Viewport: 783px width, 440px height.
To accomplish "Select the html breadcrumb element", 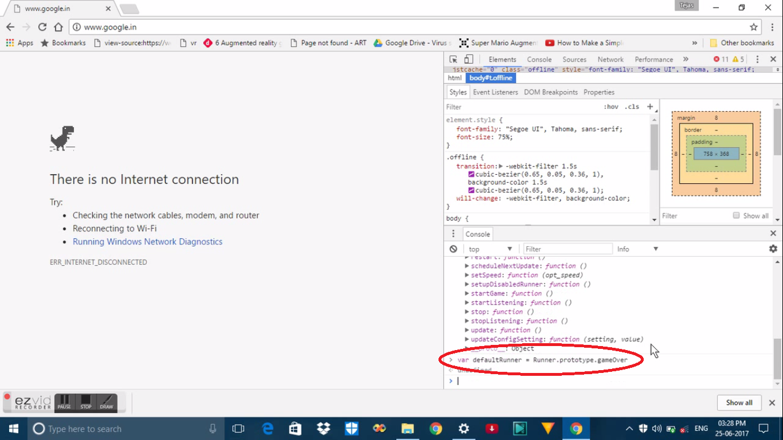I will pos(455,78).
